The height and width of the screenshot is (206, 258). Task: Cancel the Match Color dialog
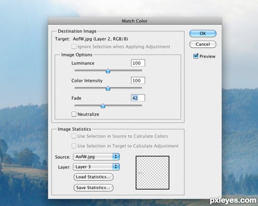(x=203, y=44)
